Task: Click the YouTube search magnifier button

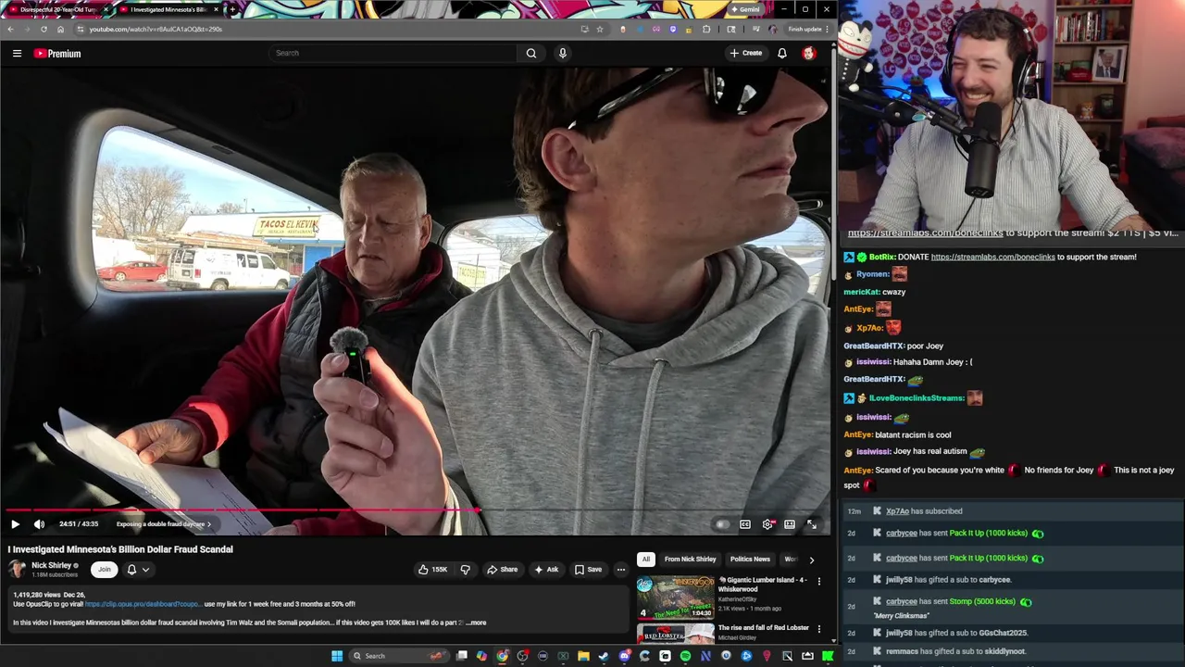Action: coord(531,53)
